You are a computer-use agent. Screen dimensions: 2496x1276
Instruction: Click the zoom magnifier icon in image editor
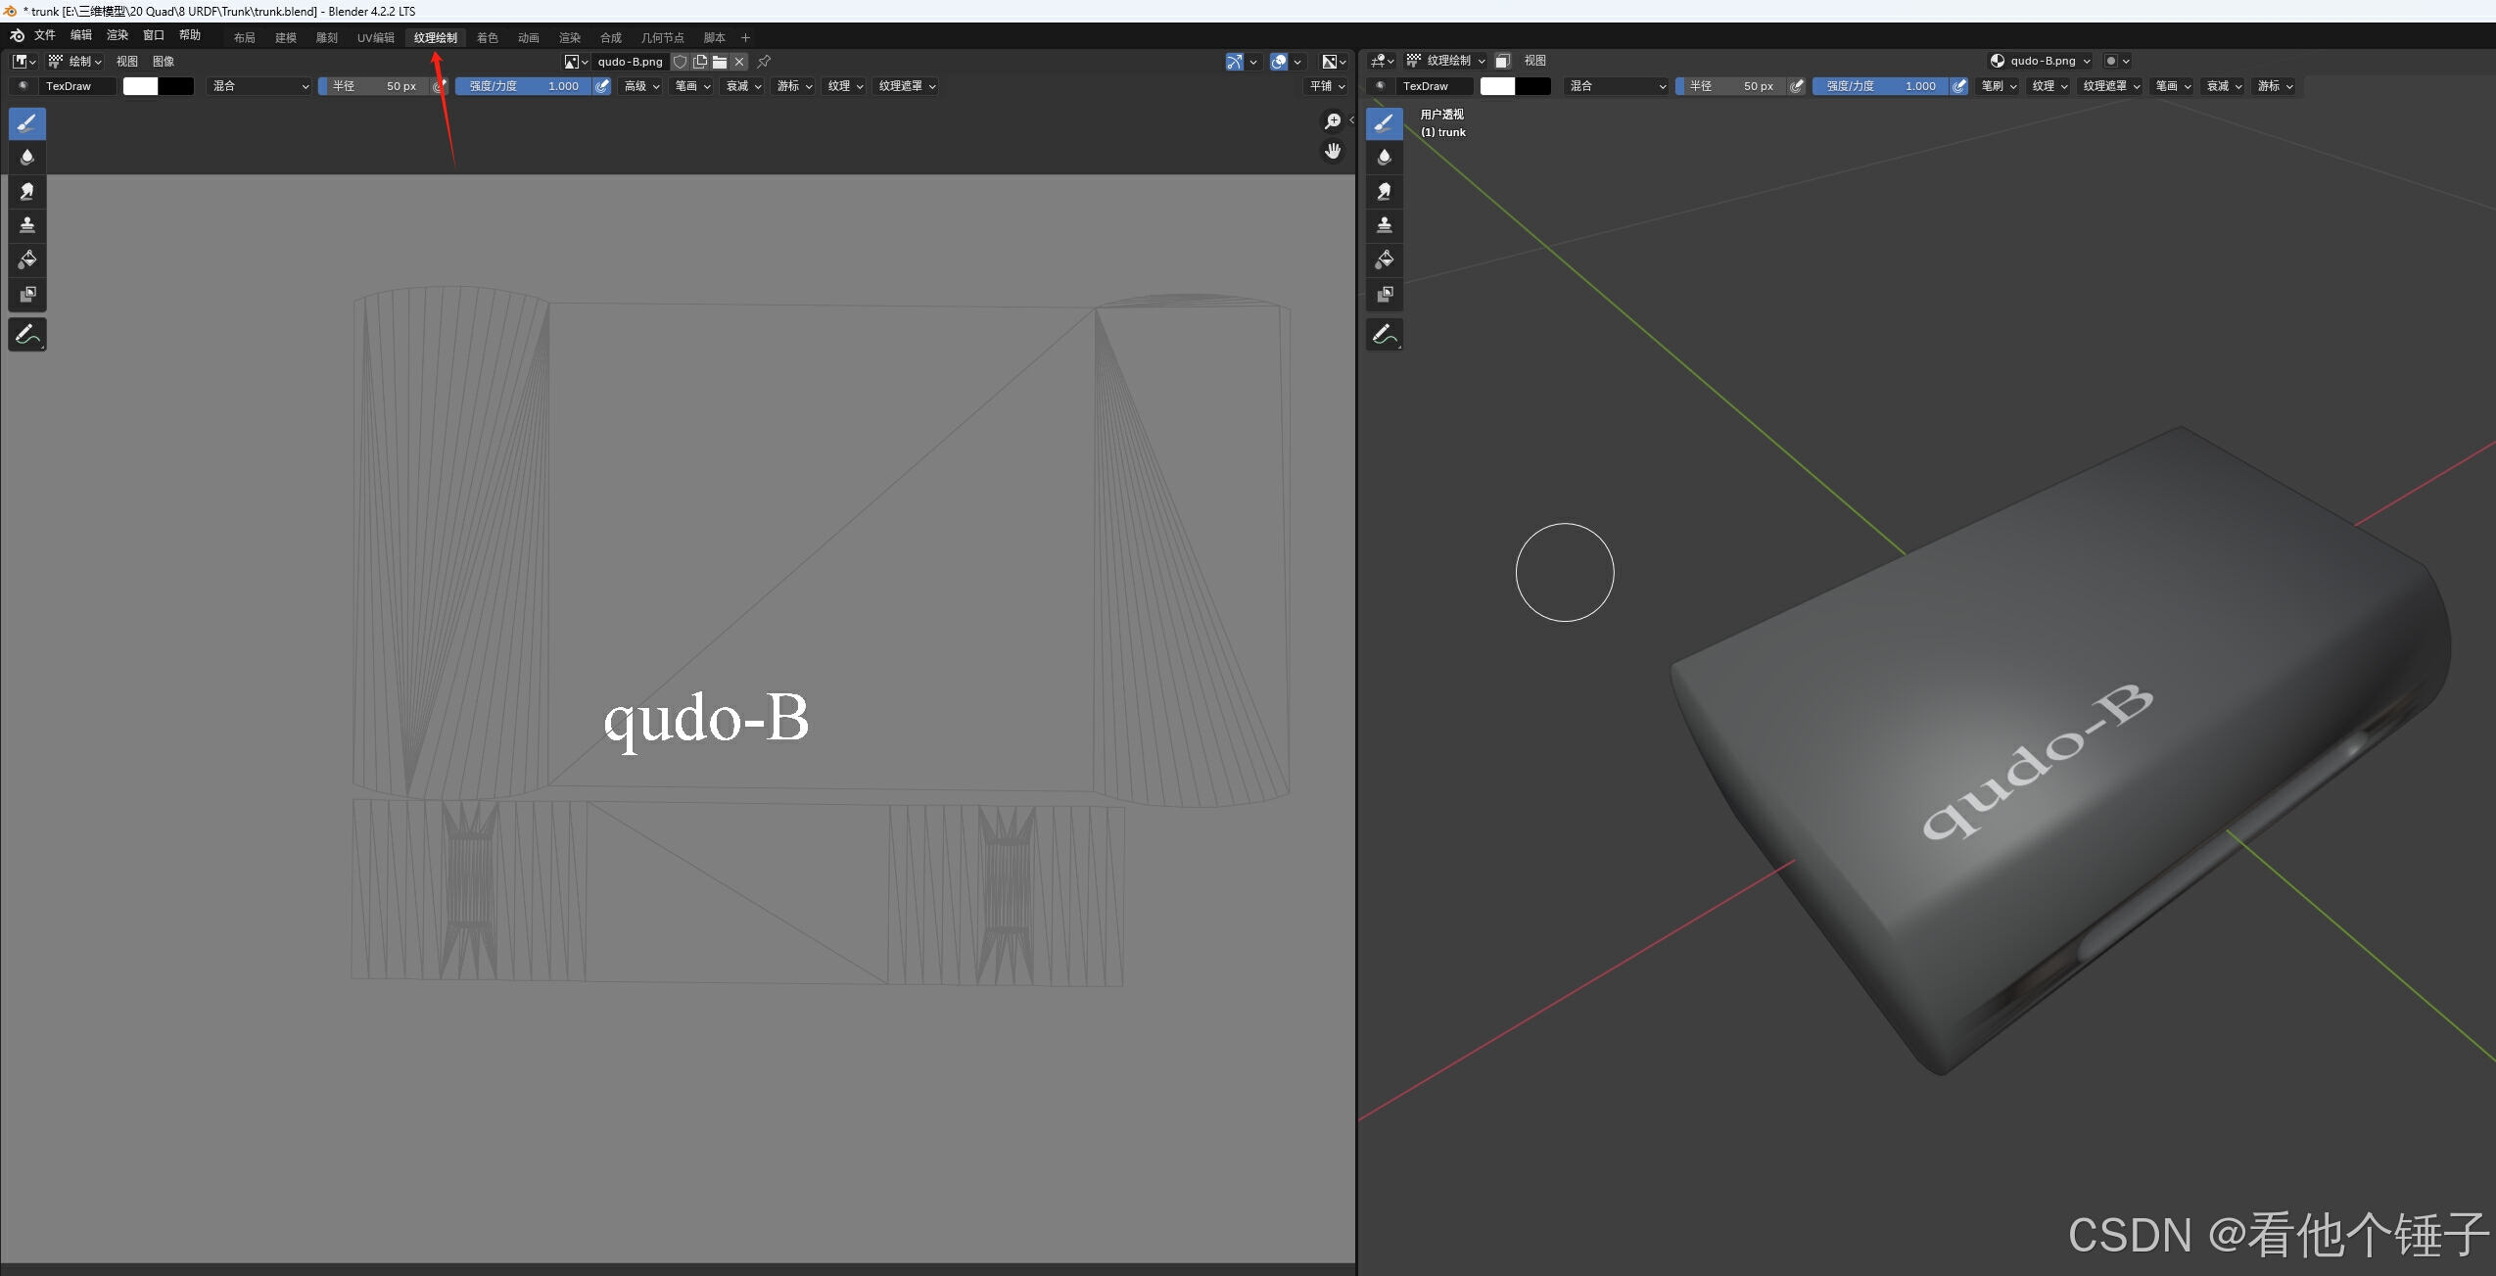pos(1333,120)
